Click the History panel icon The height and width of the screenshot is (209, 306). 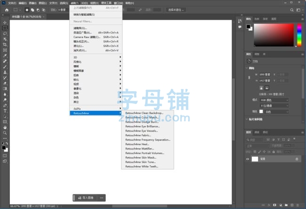point(240,21)
